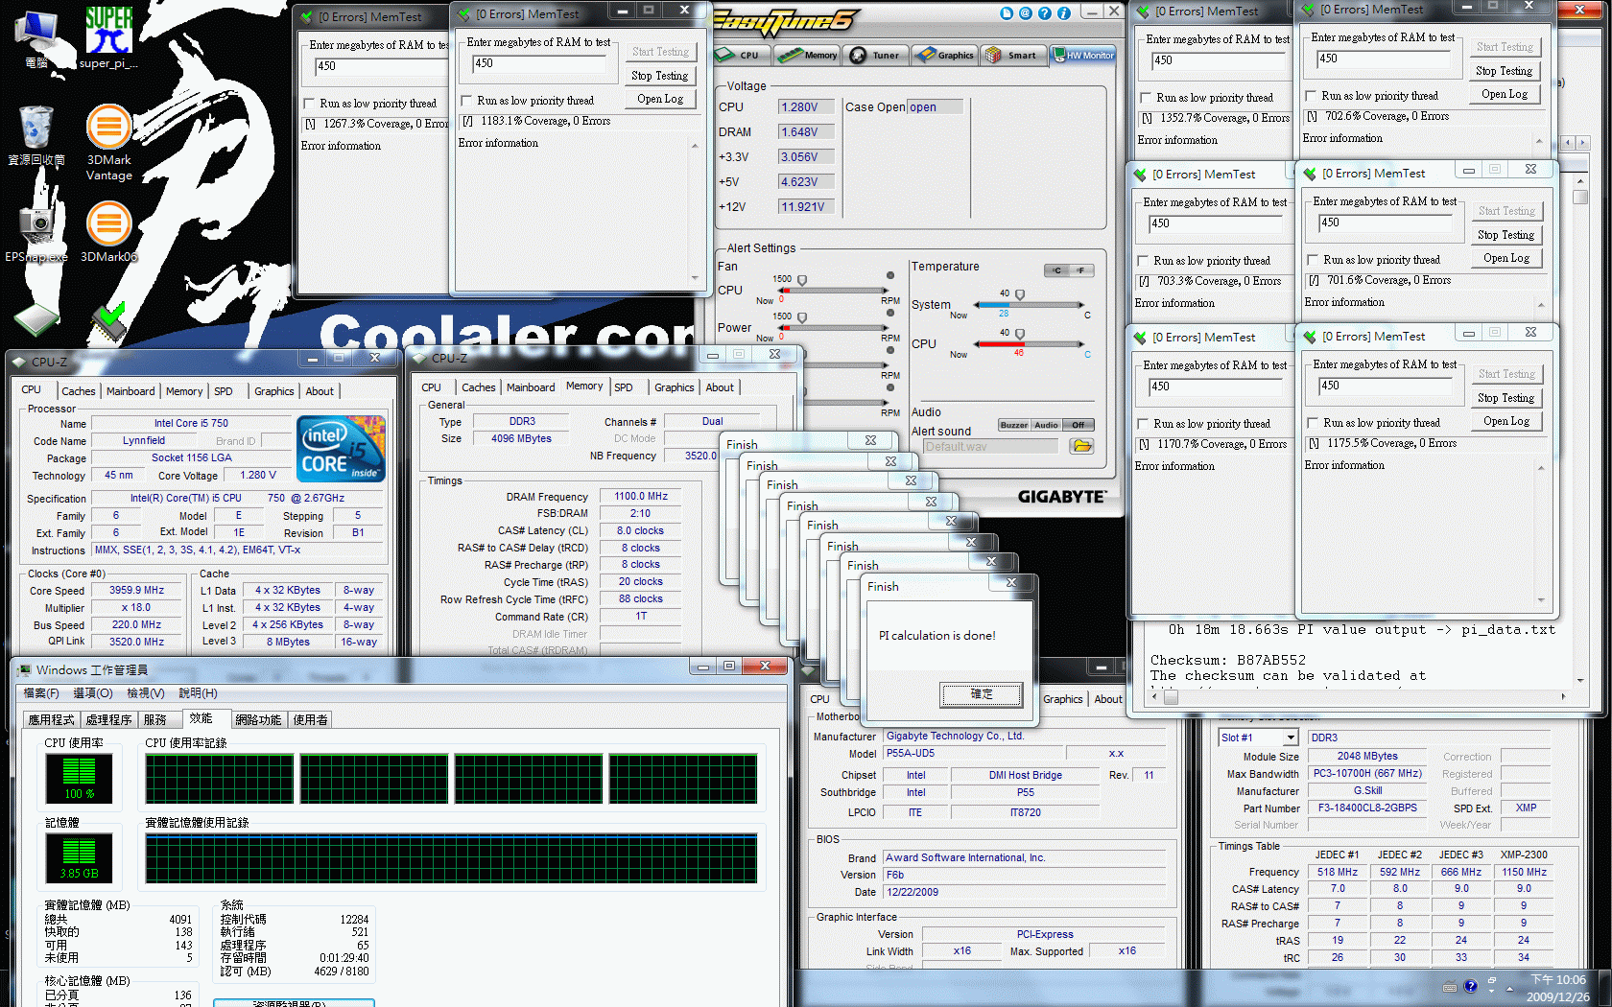The height and width of the screenshot is (1007, 1612).
Task: Launch the 3DMark06 desktop shortcut
Action: pos(109,230)
